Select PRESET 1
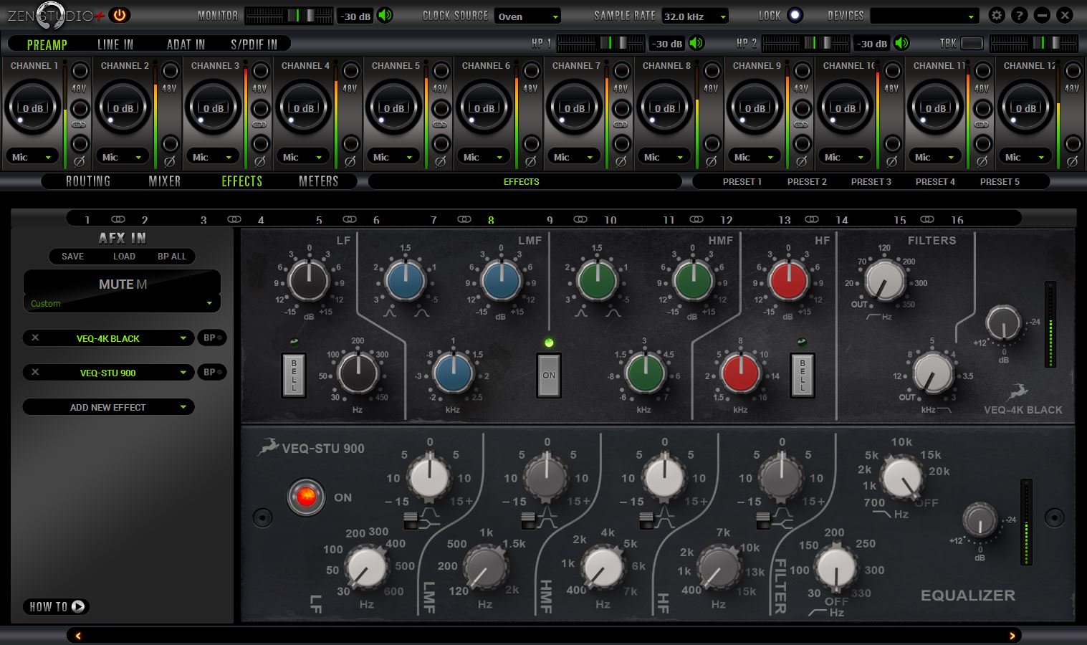1087x645 pixels. (x=742, y=181)
